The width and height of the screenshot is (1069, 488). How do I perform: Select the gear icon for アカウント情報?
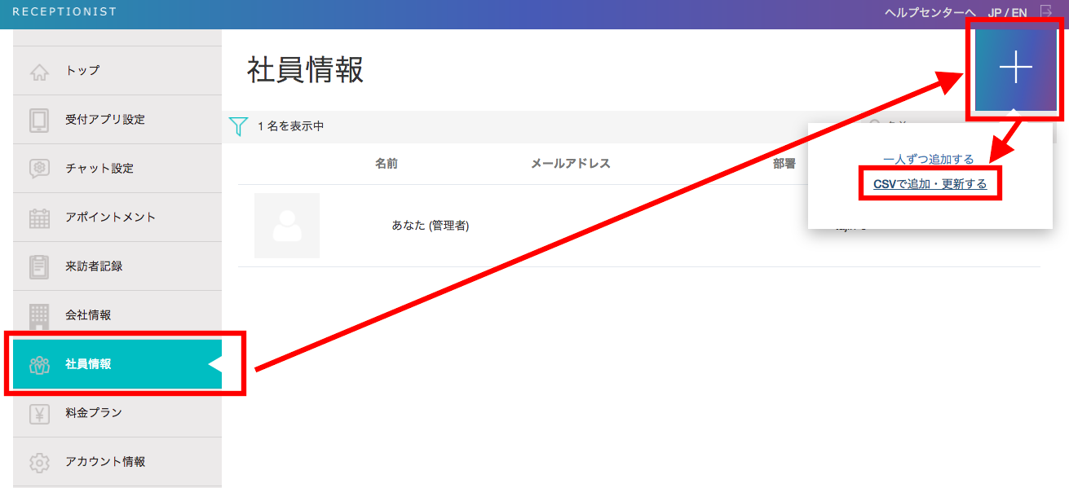pyautogui.click(x=39, y=462)
